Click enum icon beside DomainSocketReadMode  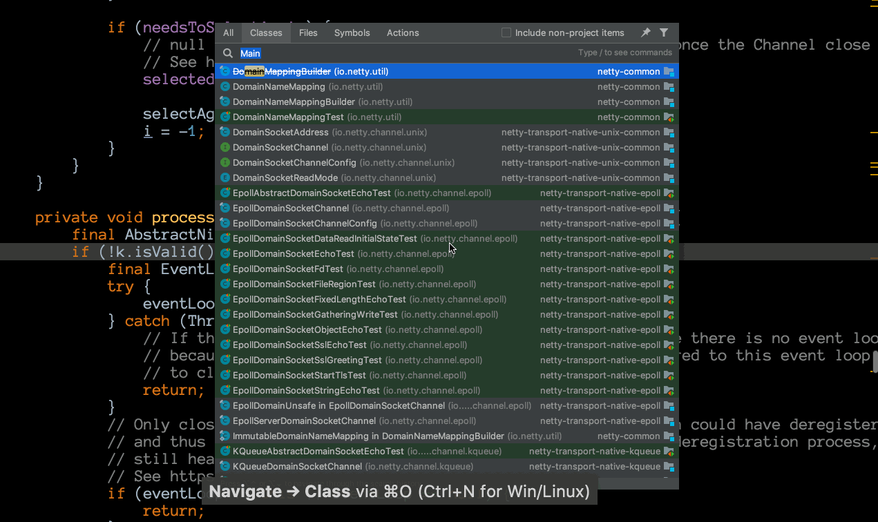tap(225, 177)
